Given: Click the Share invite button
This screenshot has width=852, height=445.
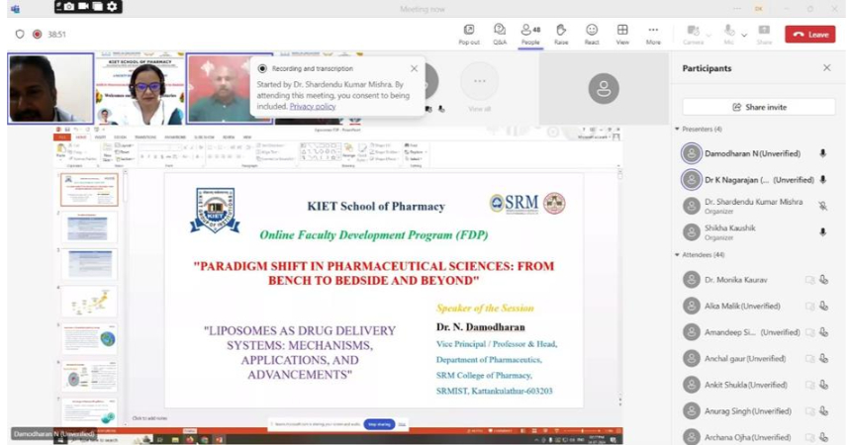Looking at the screenshot, I should coord(759,107).
